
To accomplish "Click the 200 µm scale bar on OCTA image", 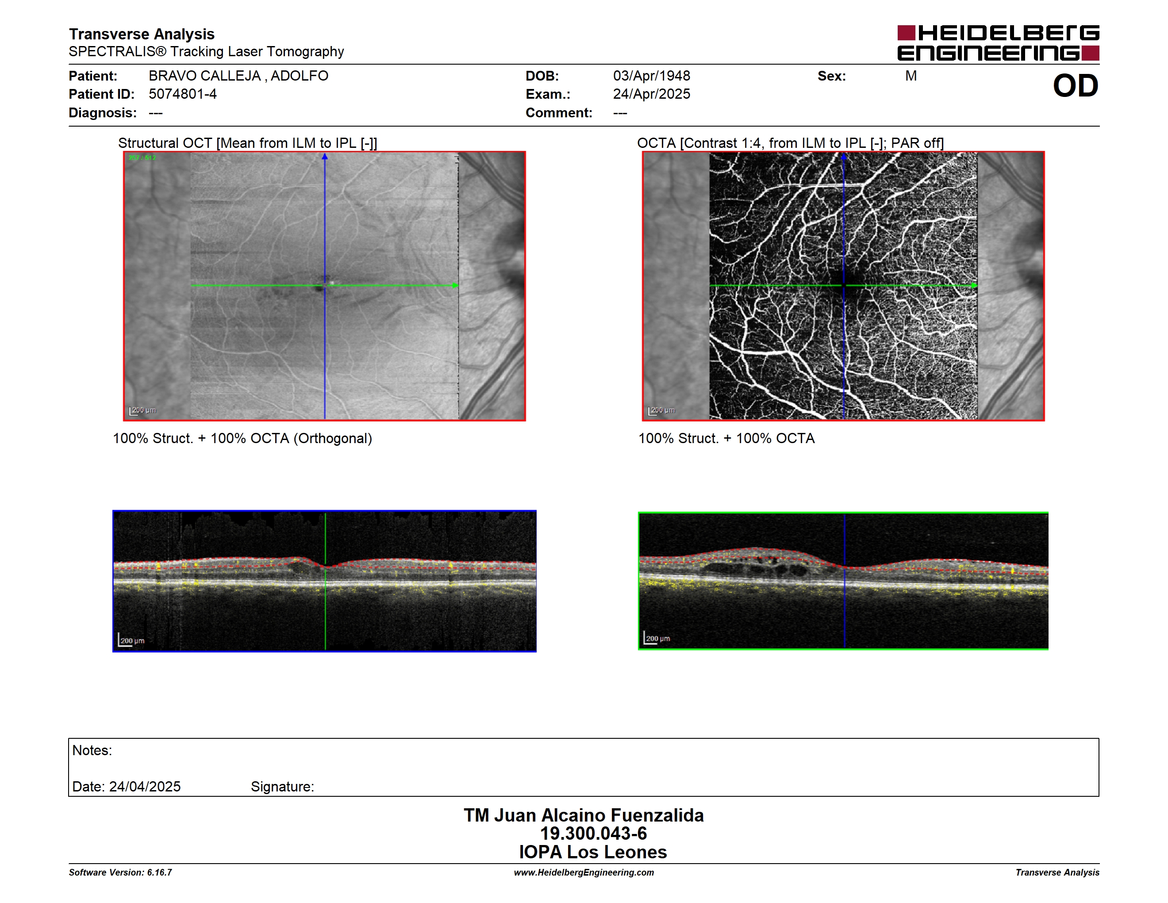I will click(x=661, y=411).
